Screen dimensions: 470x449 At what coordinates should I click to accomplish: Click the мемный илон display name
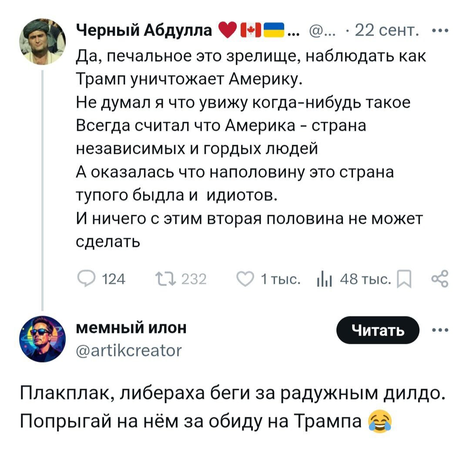click(131, 328)
